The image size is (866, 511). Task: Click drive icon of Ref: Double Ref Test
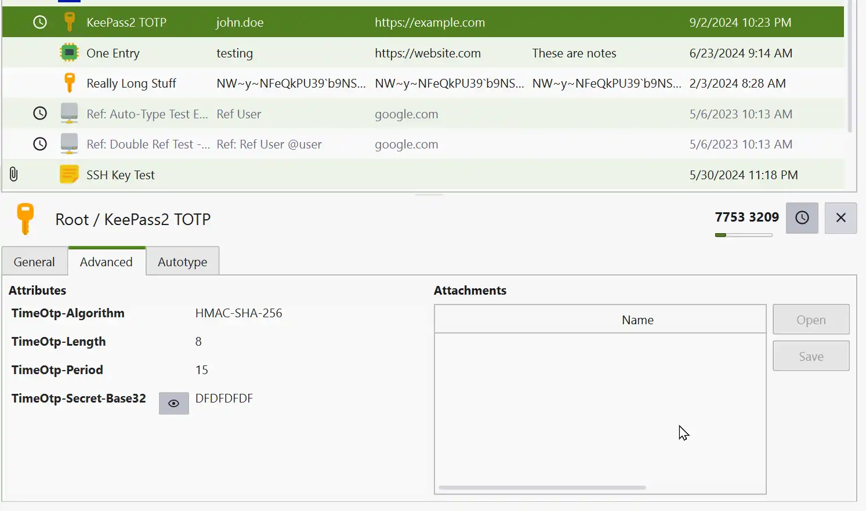click(69, 144)
